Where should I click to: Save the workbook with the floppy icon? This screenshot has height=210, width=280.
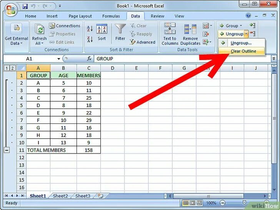[25, 6]
